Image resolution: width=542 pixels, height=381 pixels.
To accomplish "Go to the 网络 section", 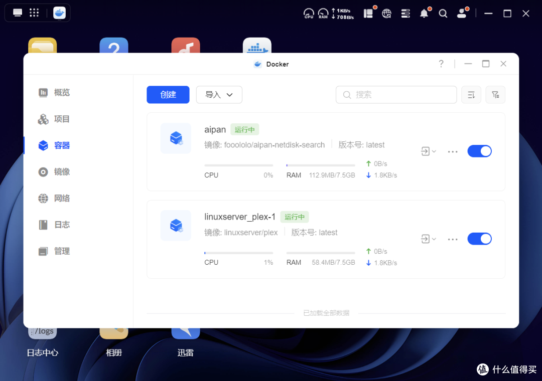I will pos(54,199).
